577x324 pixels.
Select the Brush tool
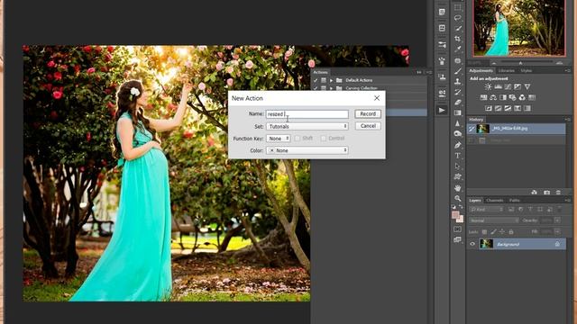coord(457,71)
